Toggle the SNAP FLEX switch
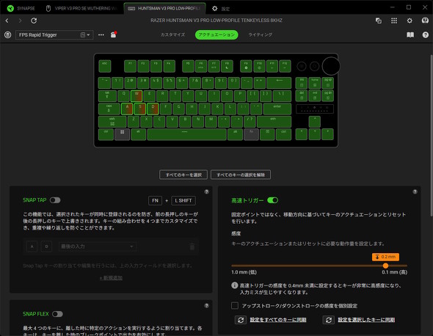433x336 pixels. click(57, 314)
